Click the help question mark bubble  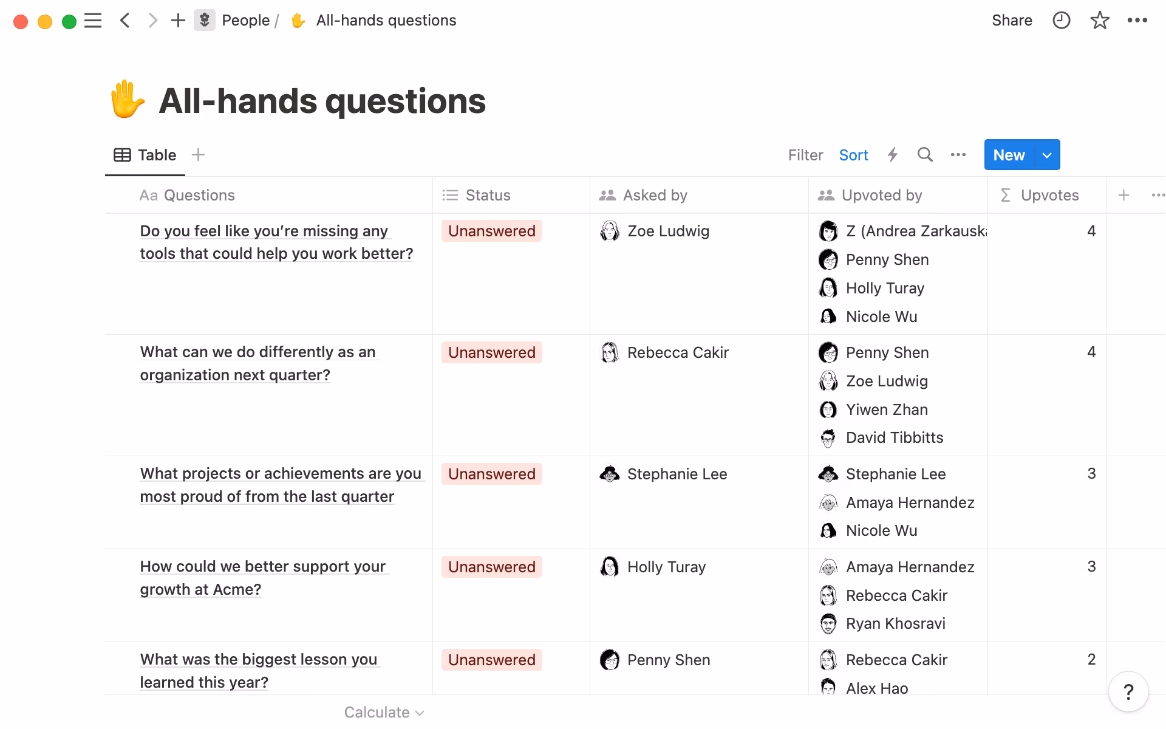[1128, 691]
